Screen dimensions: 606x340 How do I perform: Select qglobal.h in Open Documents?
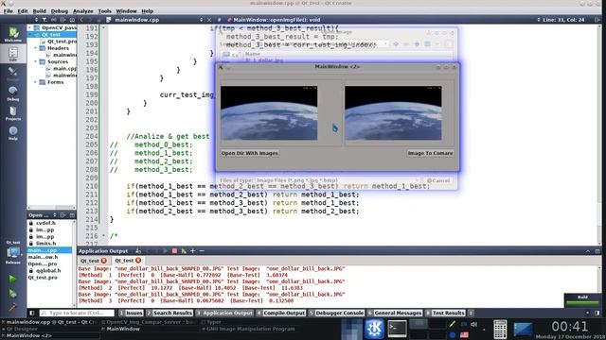[48, 271]
